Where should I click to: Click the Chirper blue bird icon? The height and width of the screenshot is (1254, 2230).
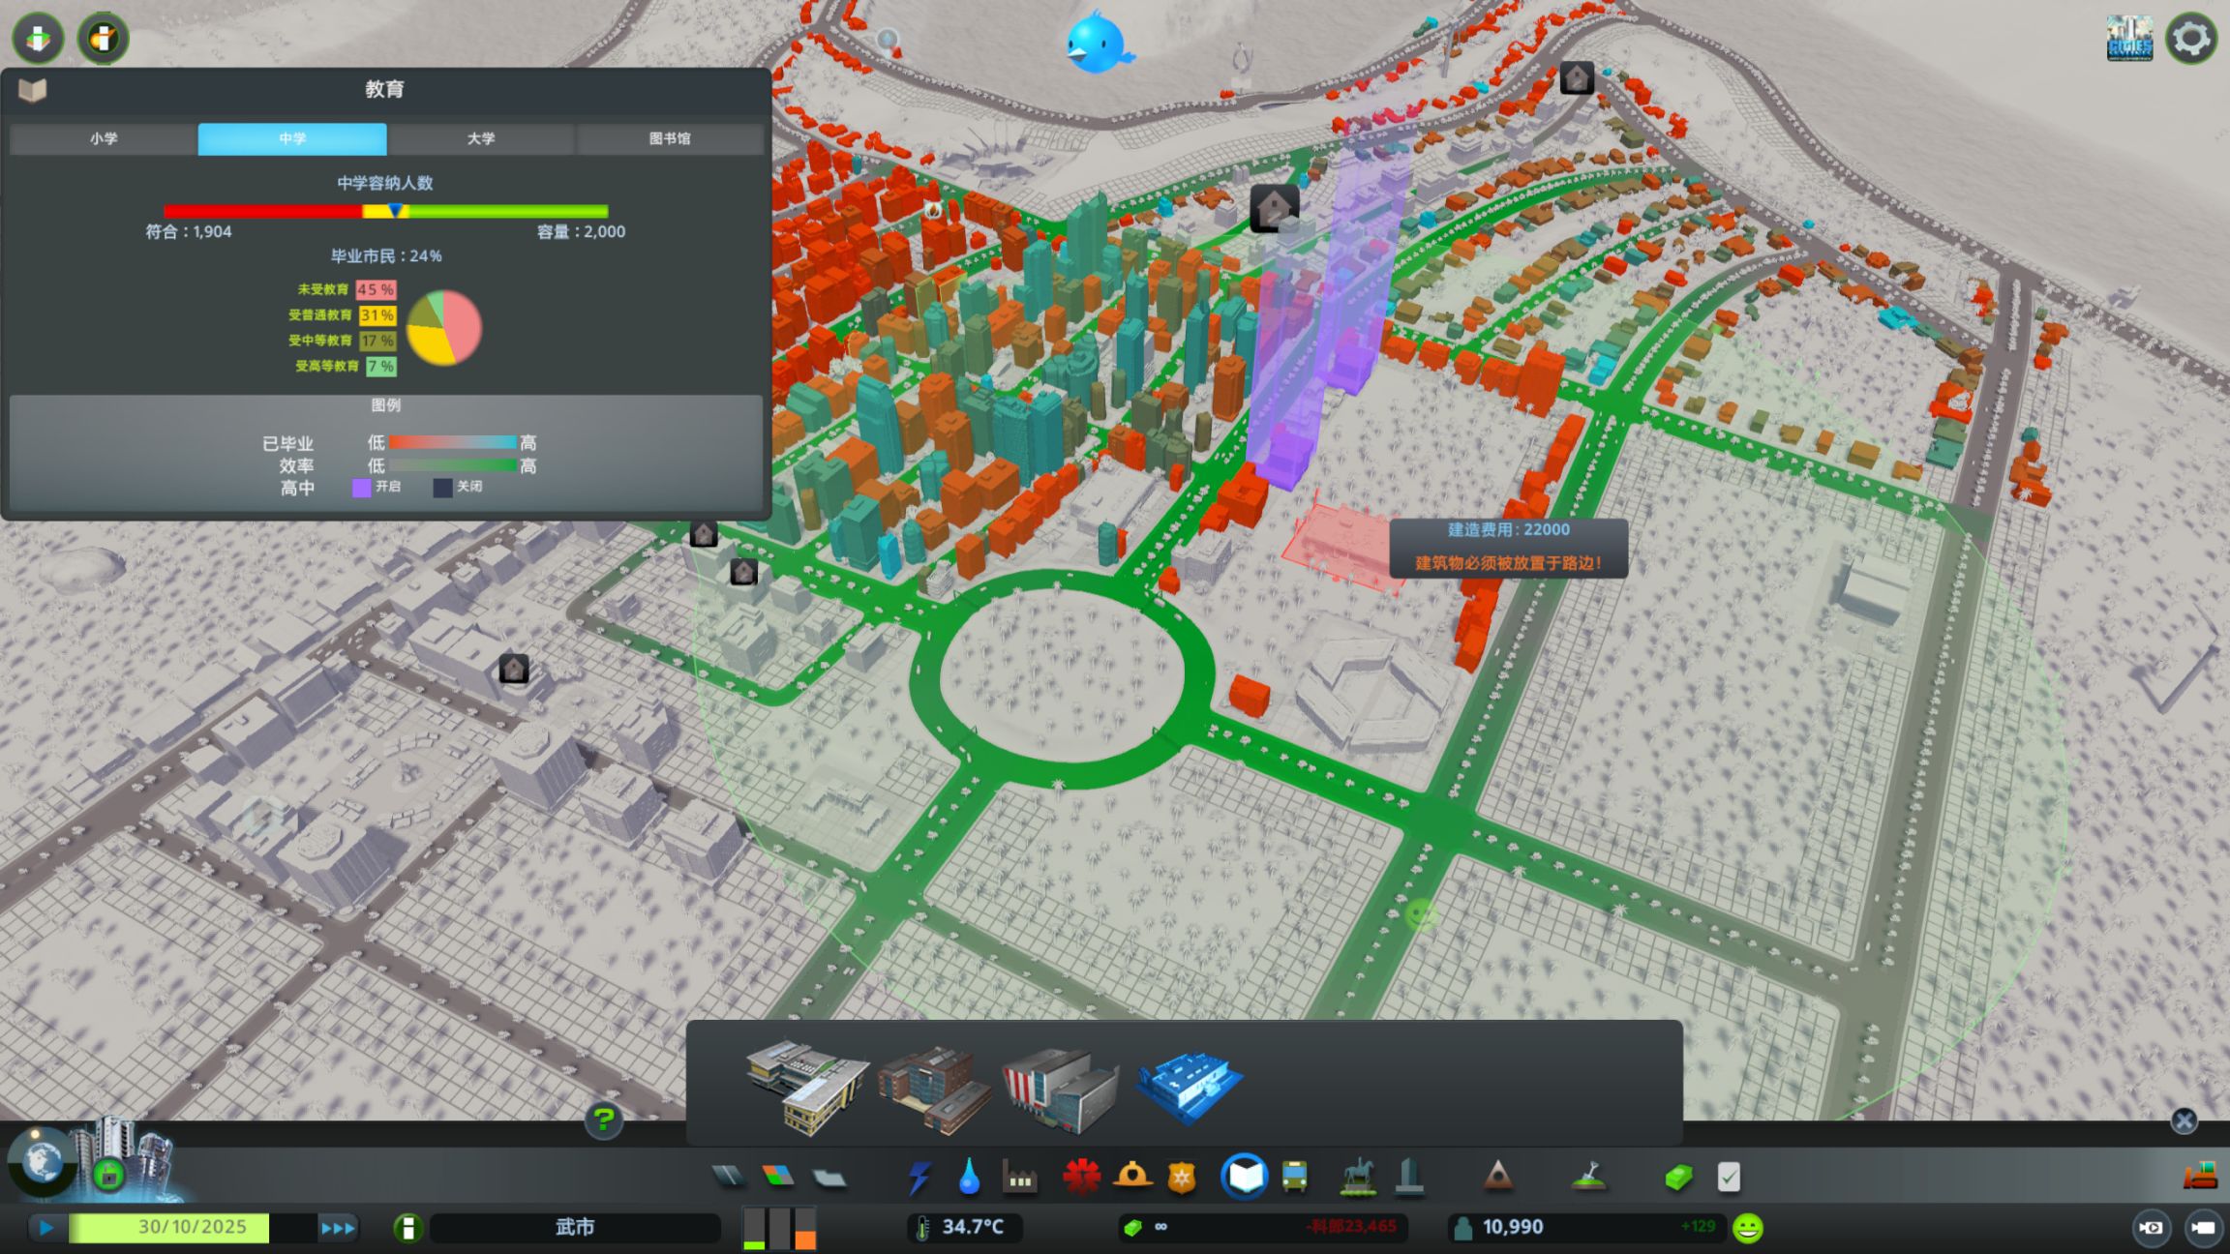click(1099, 44)
